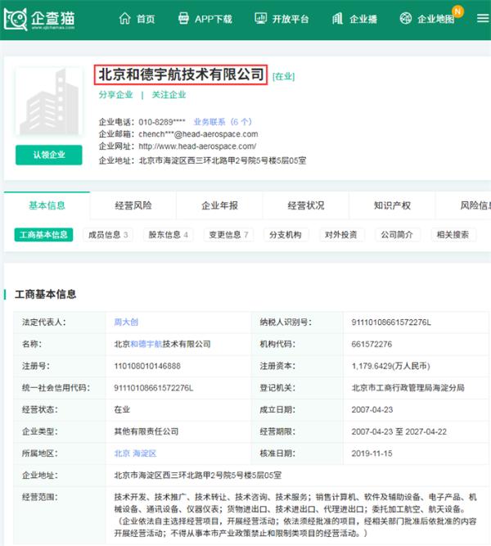Viewport: 491px width, 546px height.
Task: Click the phone number 010-8289****
Action: [162, 122]
